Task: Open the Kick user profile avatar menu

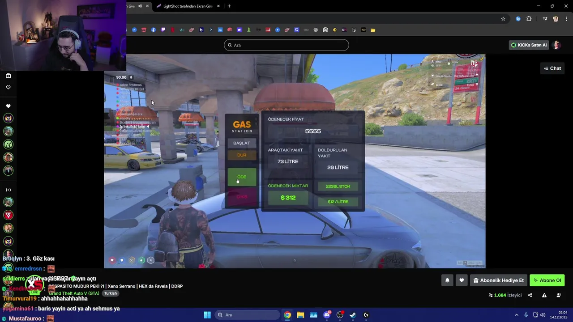Action: [557, 45]
